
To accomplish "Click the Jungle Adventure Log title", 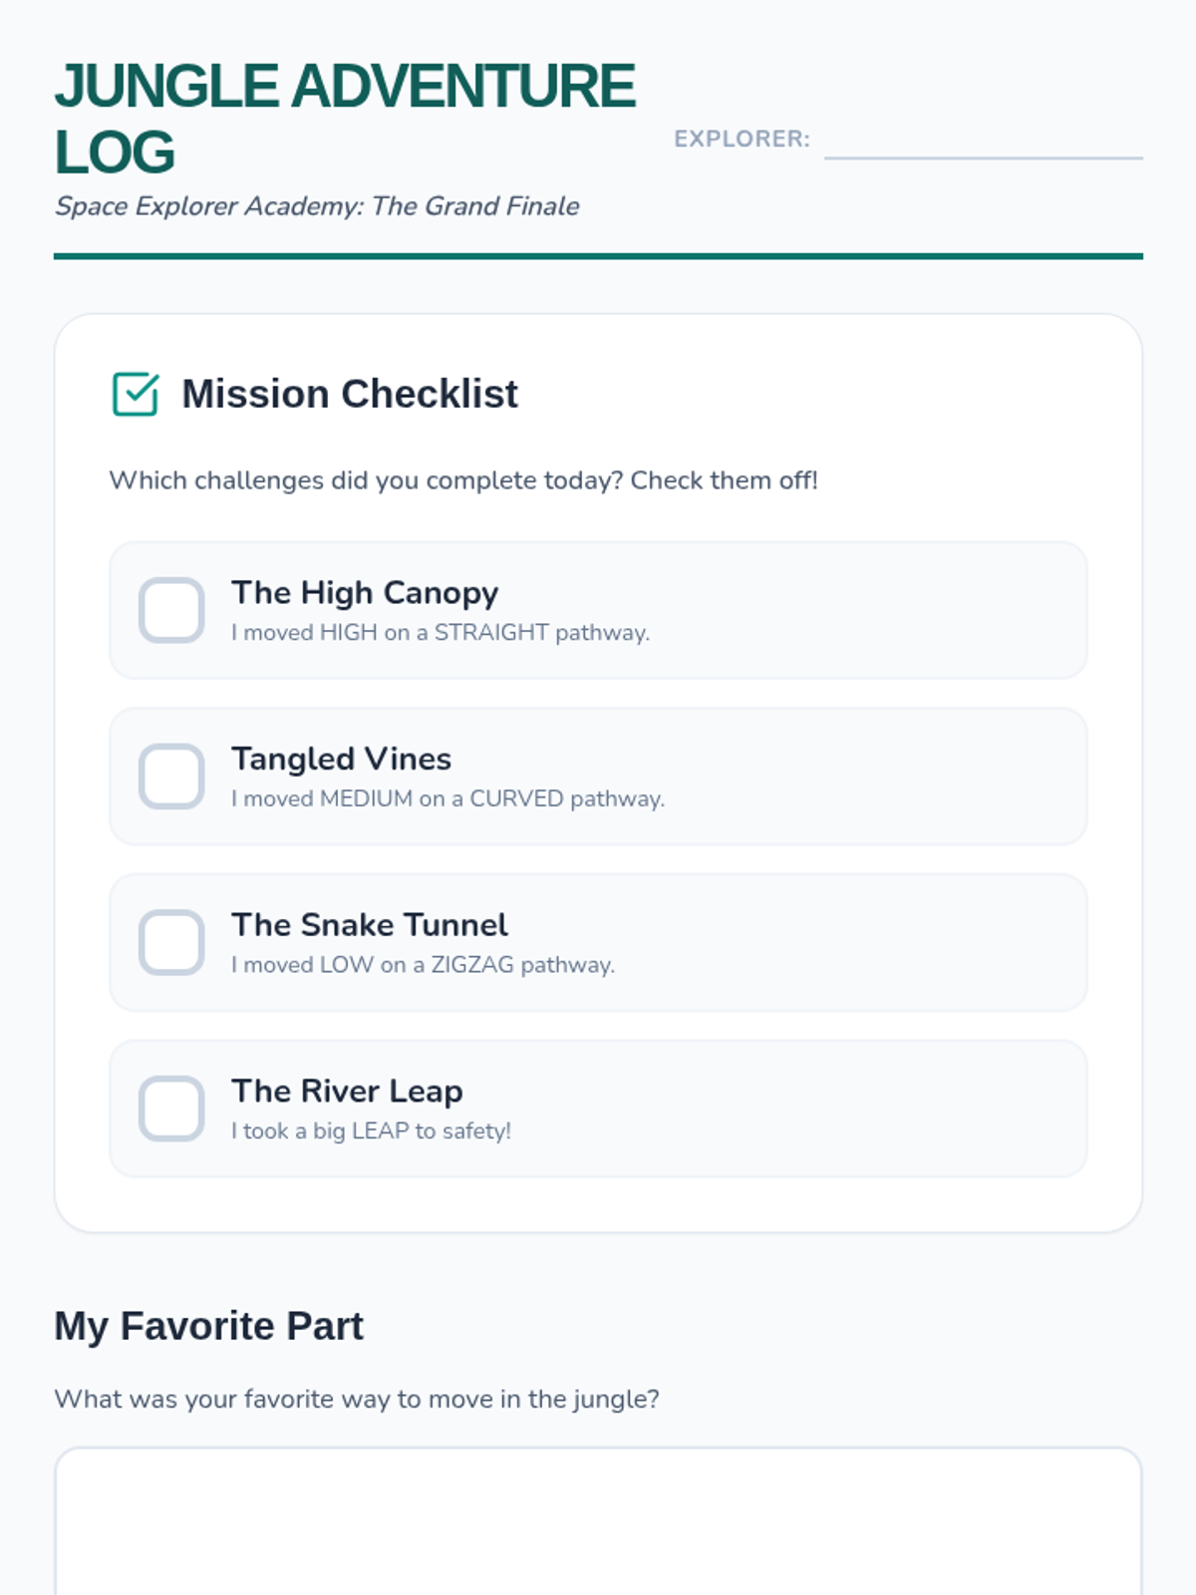I will tap(344, 118).
